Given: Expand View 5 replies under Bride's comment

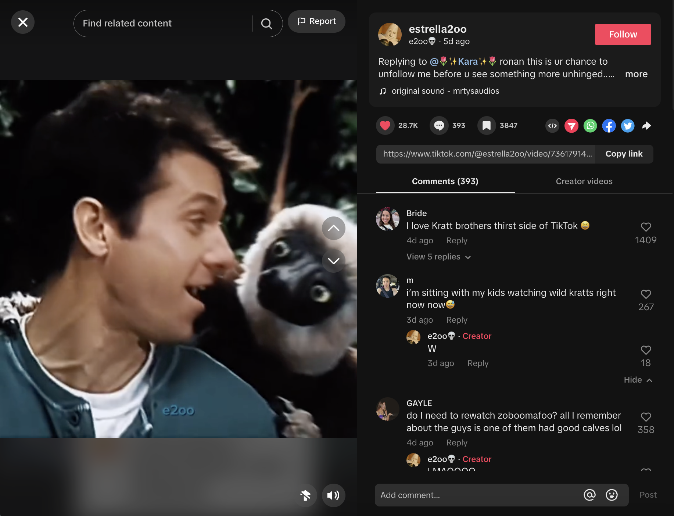Looking at the screenshot, I should (x=438, y=257).
